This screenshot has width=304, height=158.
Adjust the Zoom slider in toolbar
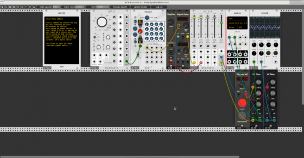pyautogui.click(x=97, y=7)
